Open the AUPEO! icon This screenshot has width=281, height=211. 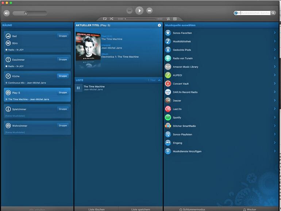click(168, 75)
